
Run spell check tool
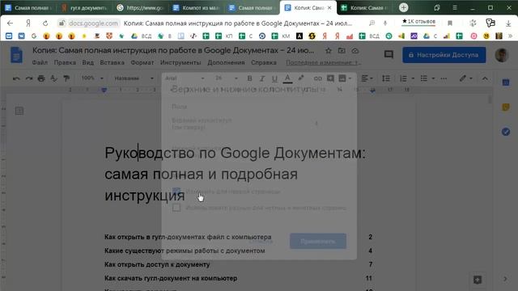pos(54,78)
